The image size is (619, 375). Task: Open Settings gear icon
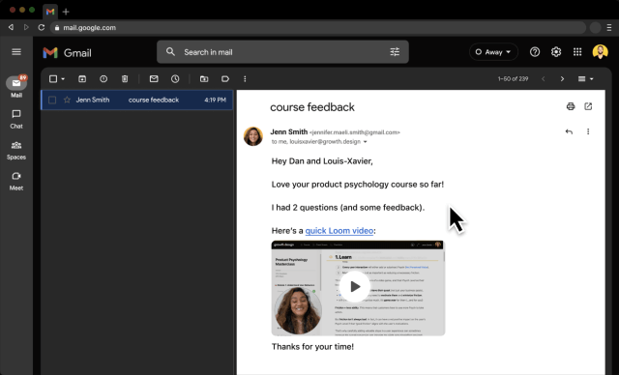[556, 51]
